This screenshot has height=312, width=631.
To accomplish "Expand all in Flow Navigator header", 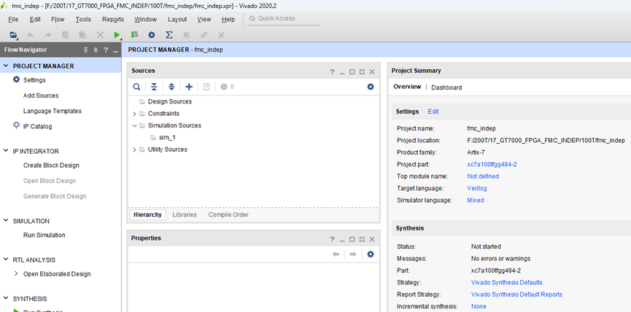I will [x=96, y=50].
